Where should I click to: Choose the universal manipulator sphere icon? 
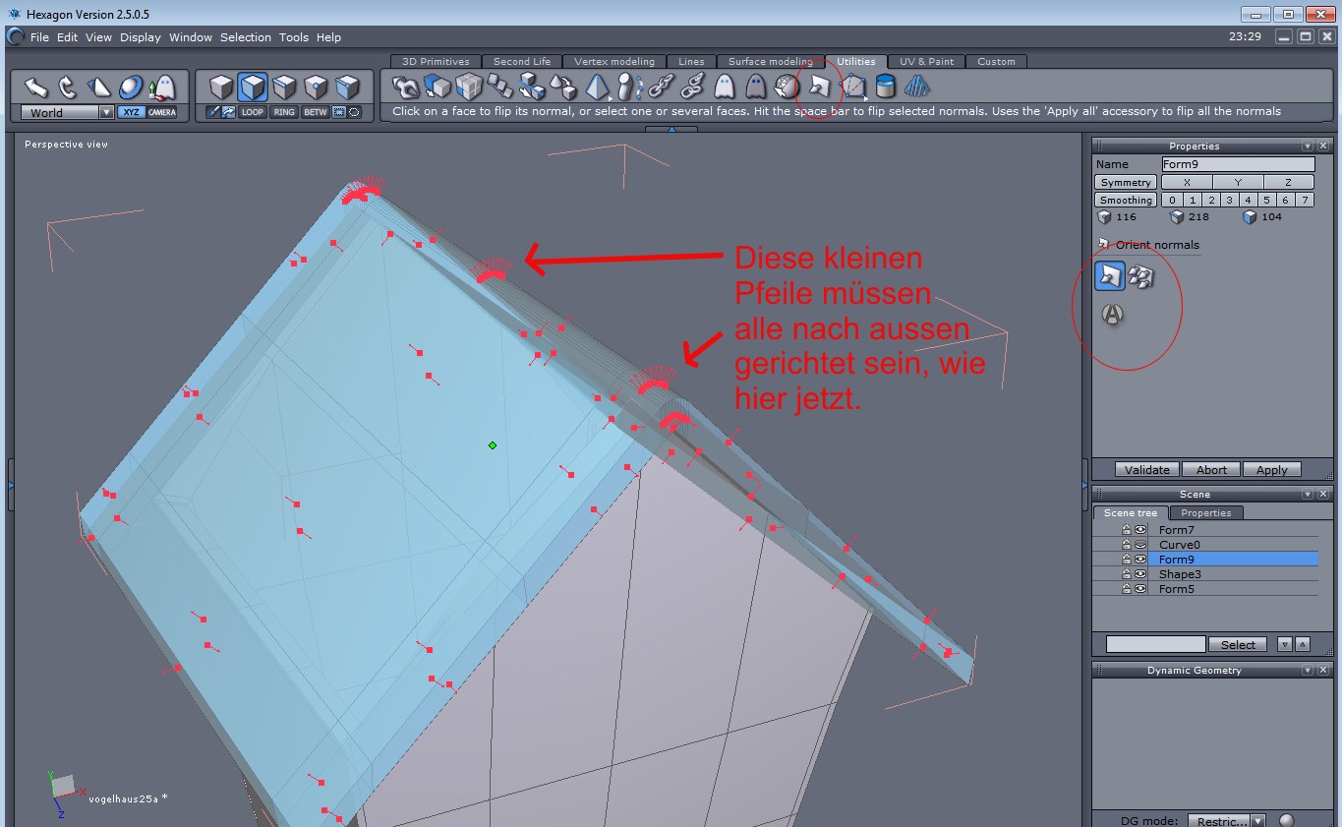(131, 87)
